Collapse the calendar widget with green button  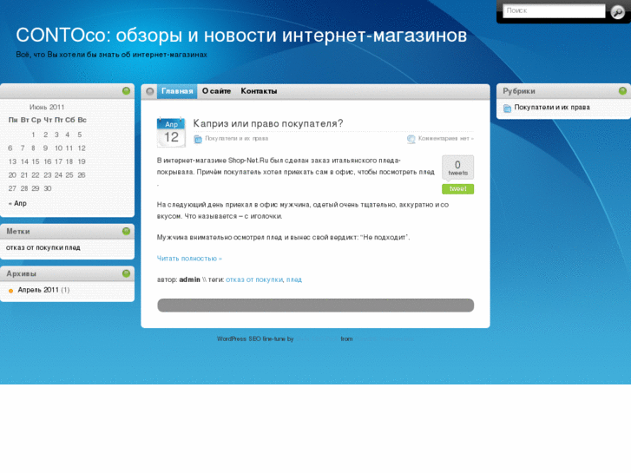pos(126,91)
